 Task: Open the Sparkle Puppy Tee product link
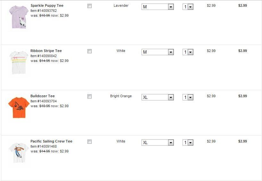pyautogui.click(x=47, y=5)
